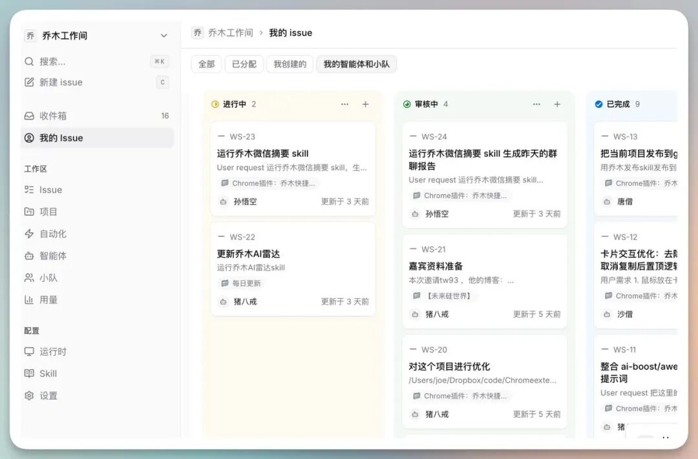Click assignee 唐僧 on WS-13
Viewport: 698px width, 459px height.
click(618, 201)
